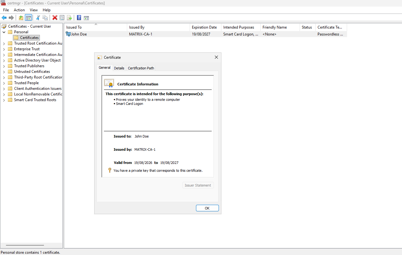Viewport: 402px width, 255px height.
Task: Open Properties via toolbar icon
Action: click(62, 18)
